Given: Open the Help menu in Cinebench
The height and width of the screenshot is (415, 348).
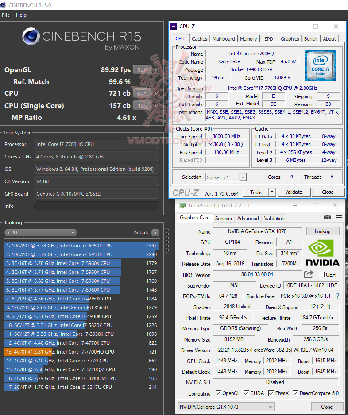Looking at the screenshot, I should pos(21,15).
